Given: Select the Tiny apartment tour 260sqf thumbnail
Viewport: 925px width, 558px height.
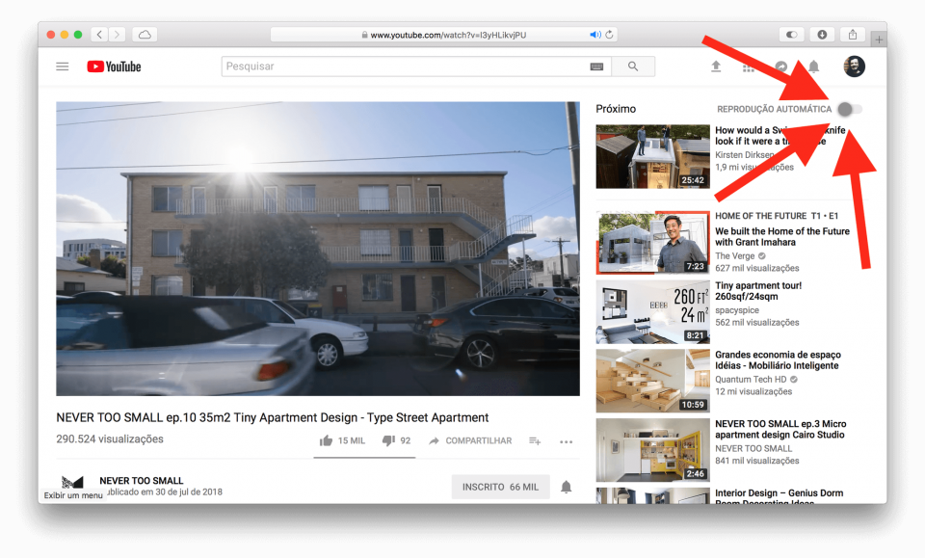Looking at the screenshot, I should point(652,312).
